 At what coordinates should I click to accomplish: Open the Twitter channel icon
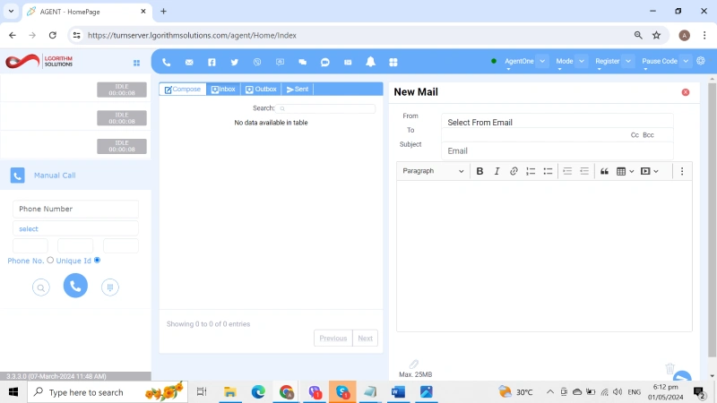234,62
